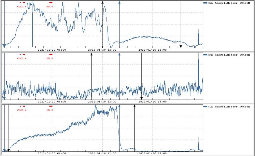Click the 2022-01-20 06:00 axis label under NRK
The width and height of the screenshot is (255, 156).
pos(52,102)
